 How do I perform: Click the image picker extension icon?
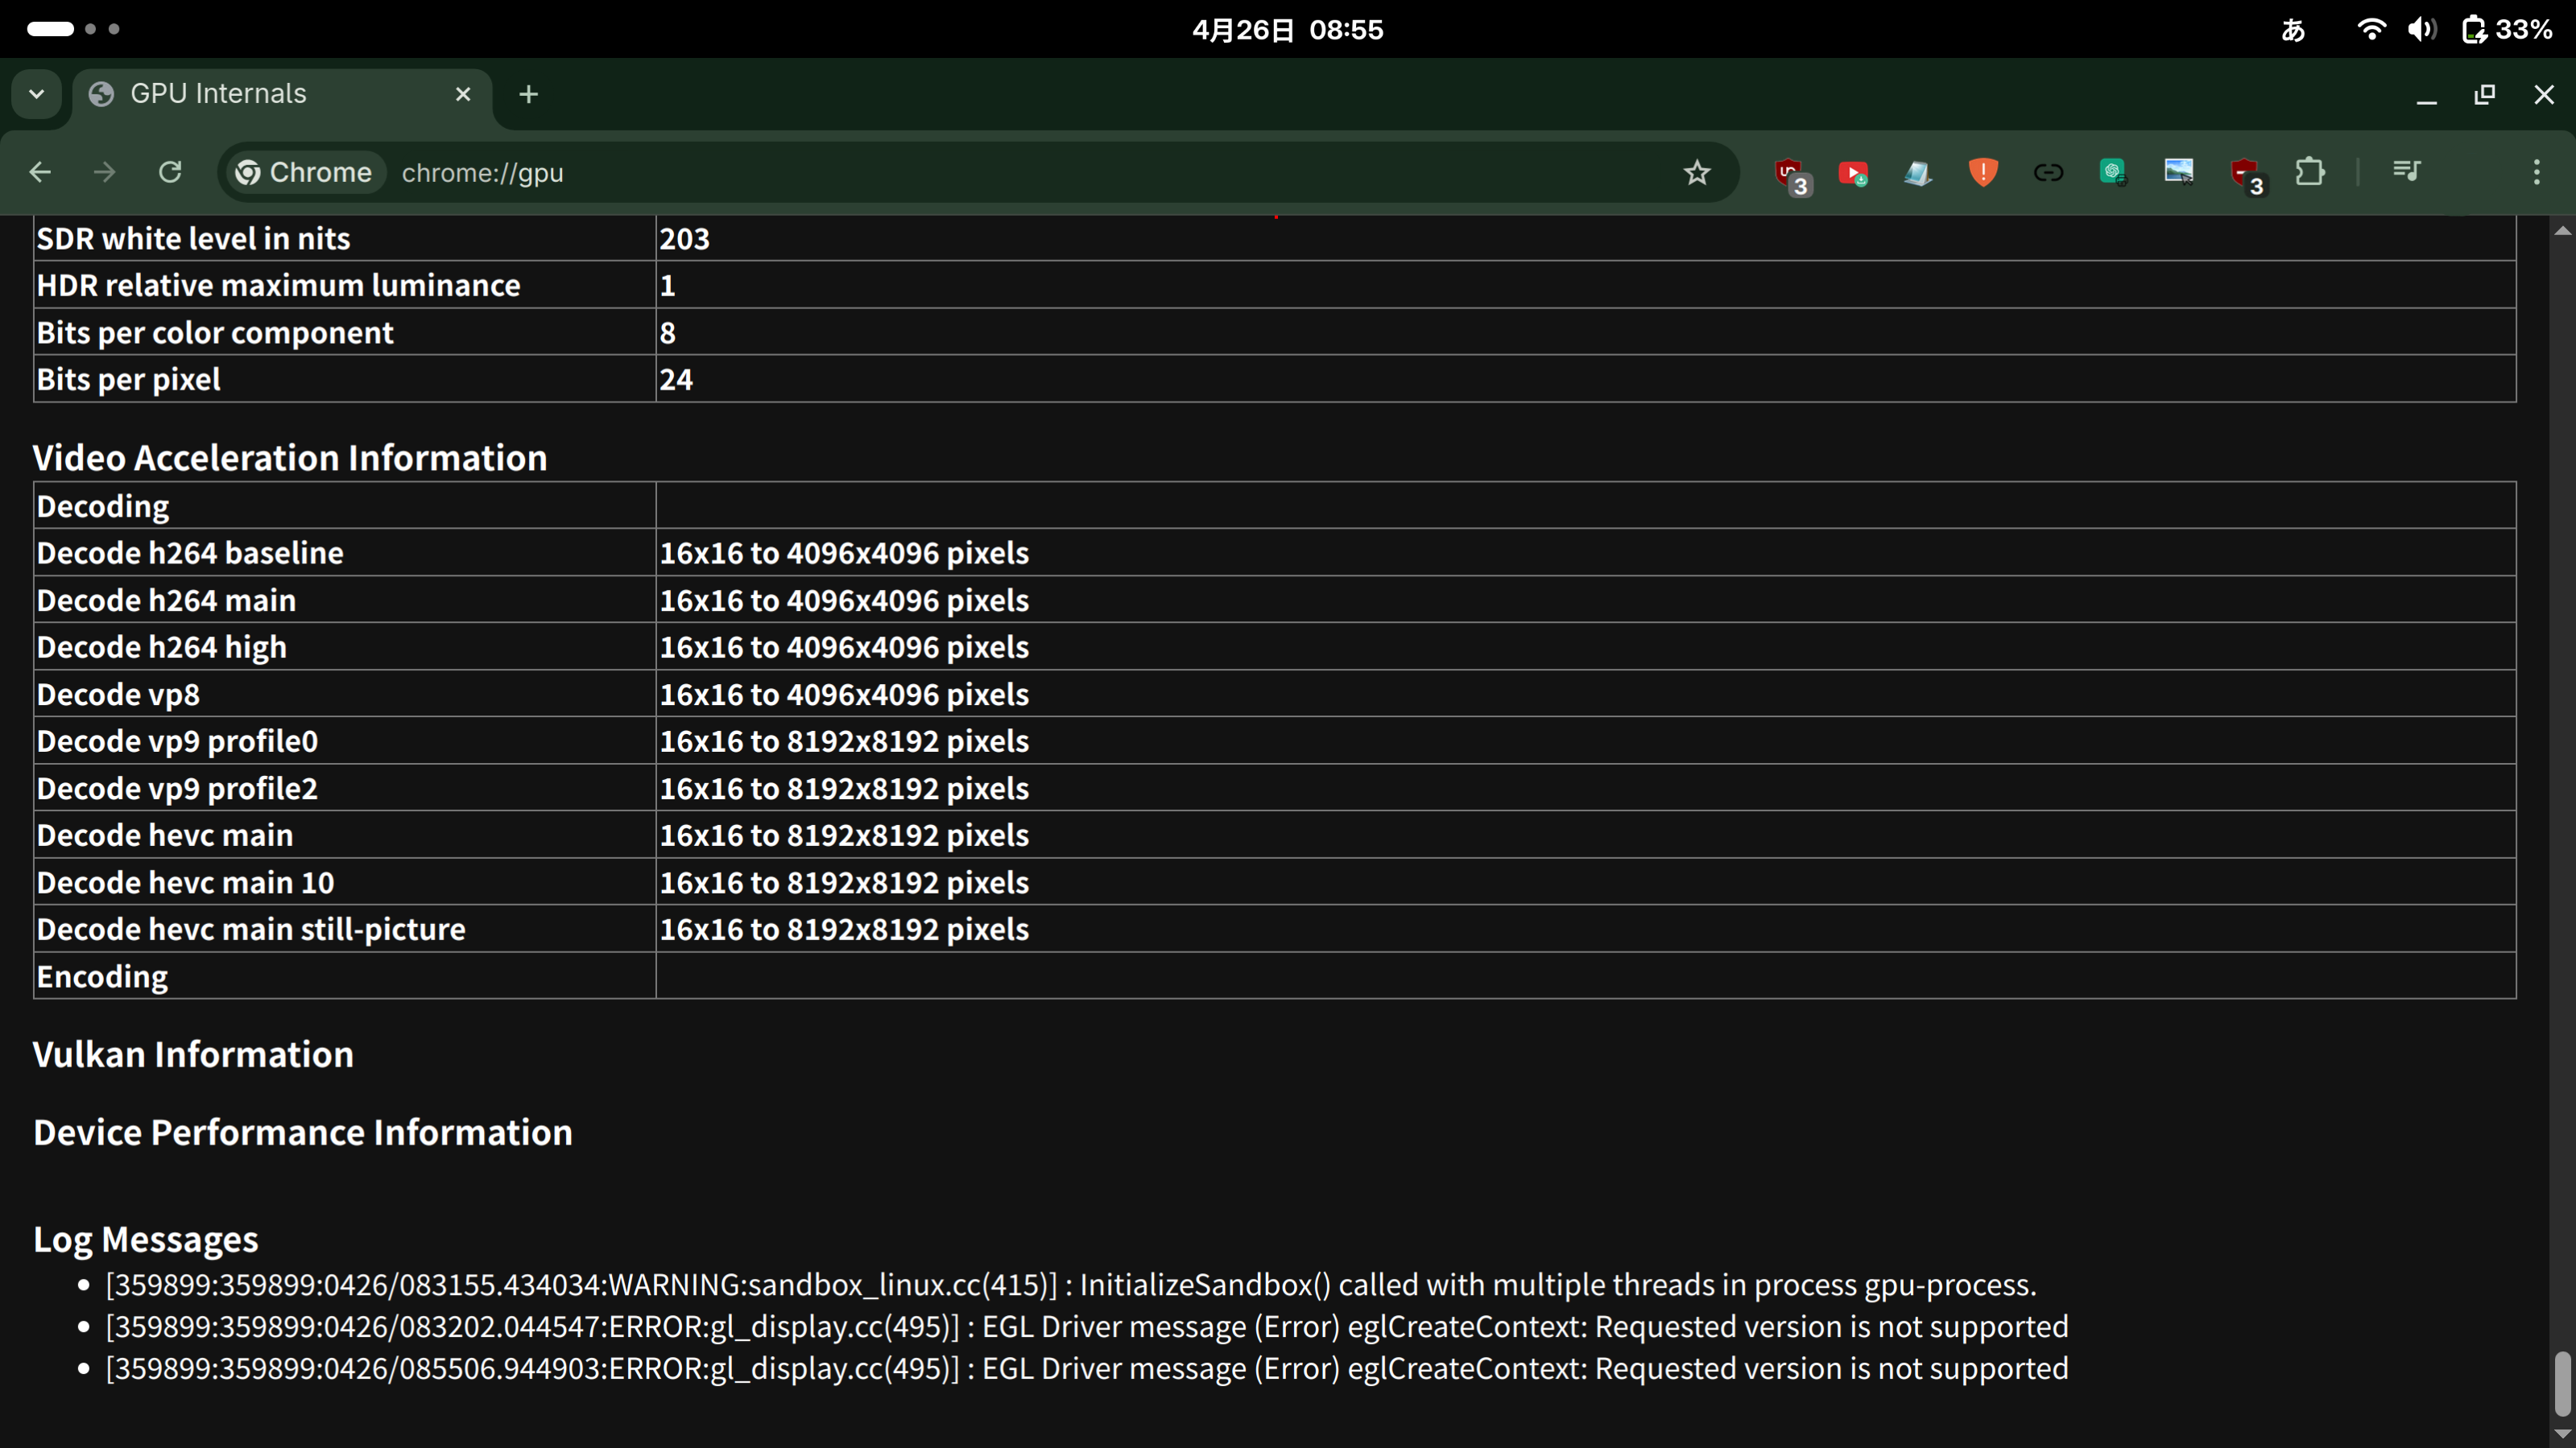pyautogui.click(x=2178, y=173)
